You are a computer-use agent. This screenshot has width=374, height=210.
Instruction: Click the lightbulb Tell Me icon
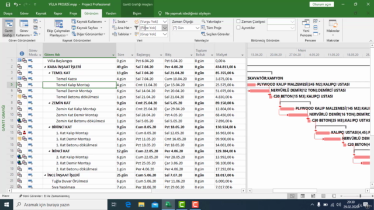tap(160, 13)
